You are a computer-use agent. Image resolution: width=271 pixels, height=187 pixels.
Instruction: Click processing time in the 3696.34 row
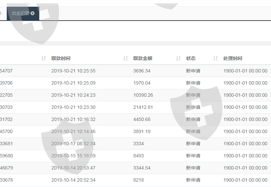(x=245, y=71)
